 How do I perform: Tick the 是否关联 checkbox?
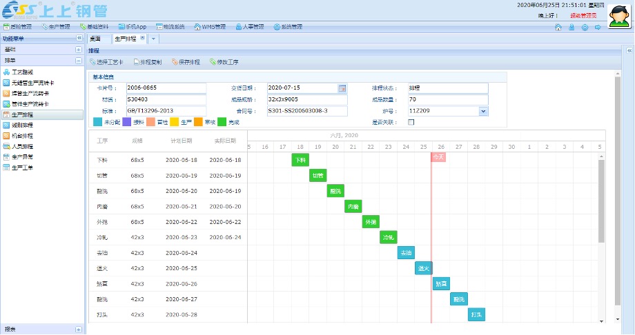click(411, 122)
